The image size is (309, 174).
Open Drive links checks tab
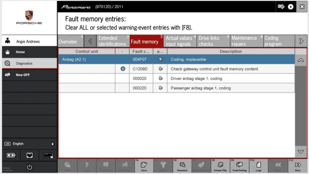[213, 41]
